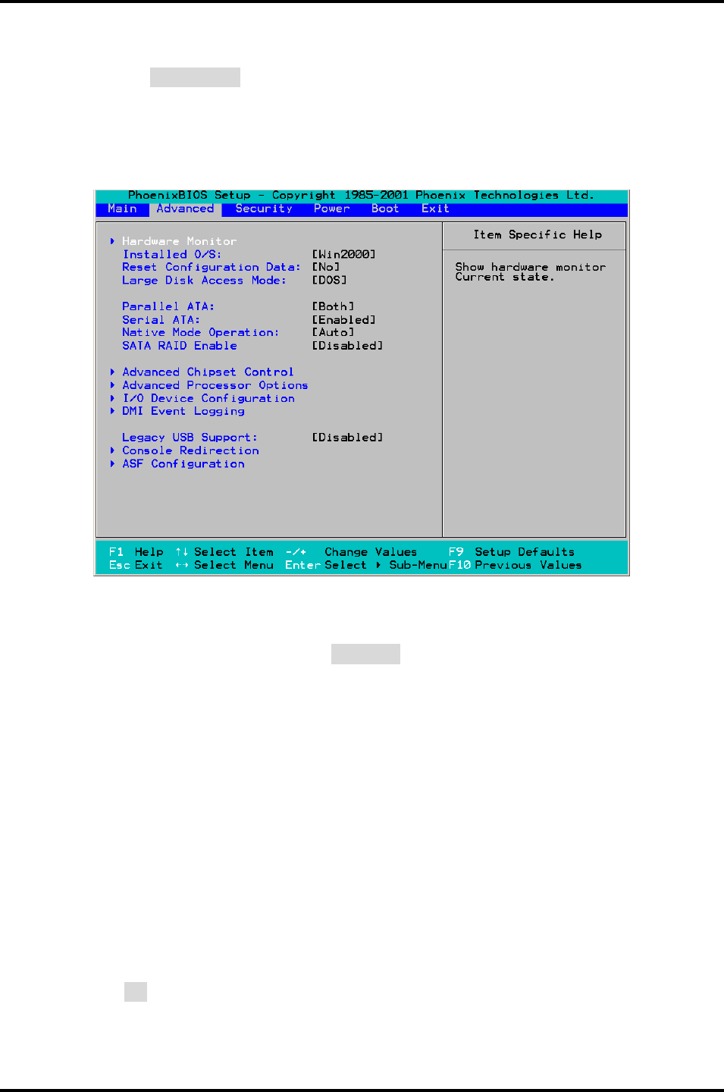This screenshot has height=1092, width=724.
Task: Click the Item Specific Help heading
Action: (x=538, y=235)
